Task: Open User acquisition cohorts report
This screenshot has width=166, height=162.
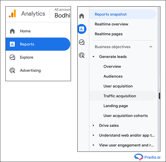Action: coord(126,116)
